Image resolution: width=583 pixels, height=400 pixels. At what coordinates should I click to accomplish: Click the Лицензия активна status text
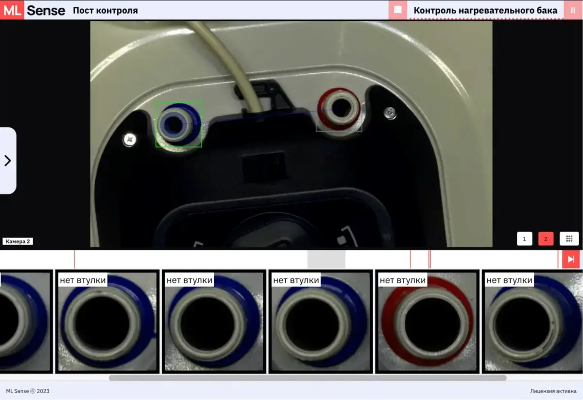pos(553,391)
